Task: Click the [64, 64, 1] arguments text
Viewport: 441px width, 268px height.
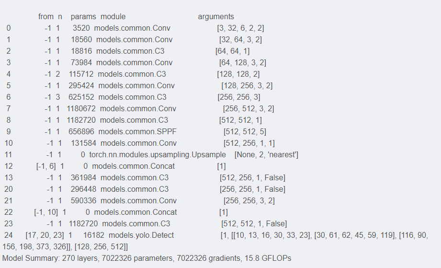Action: [232, 51]
